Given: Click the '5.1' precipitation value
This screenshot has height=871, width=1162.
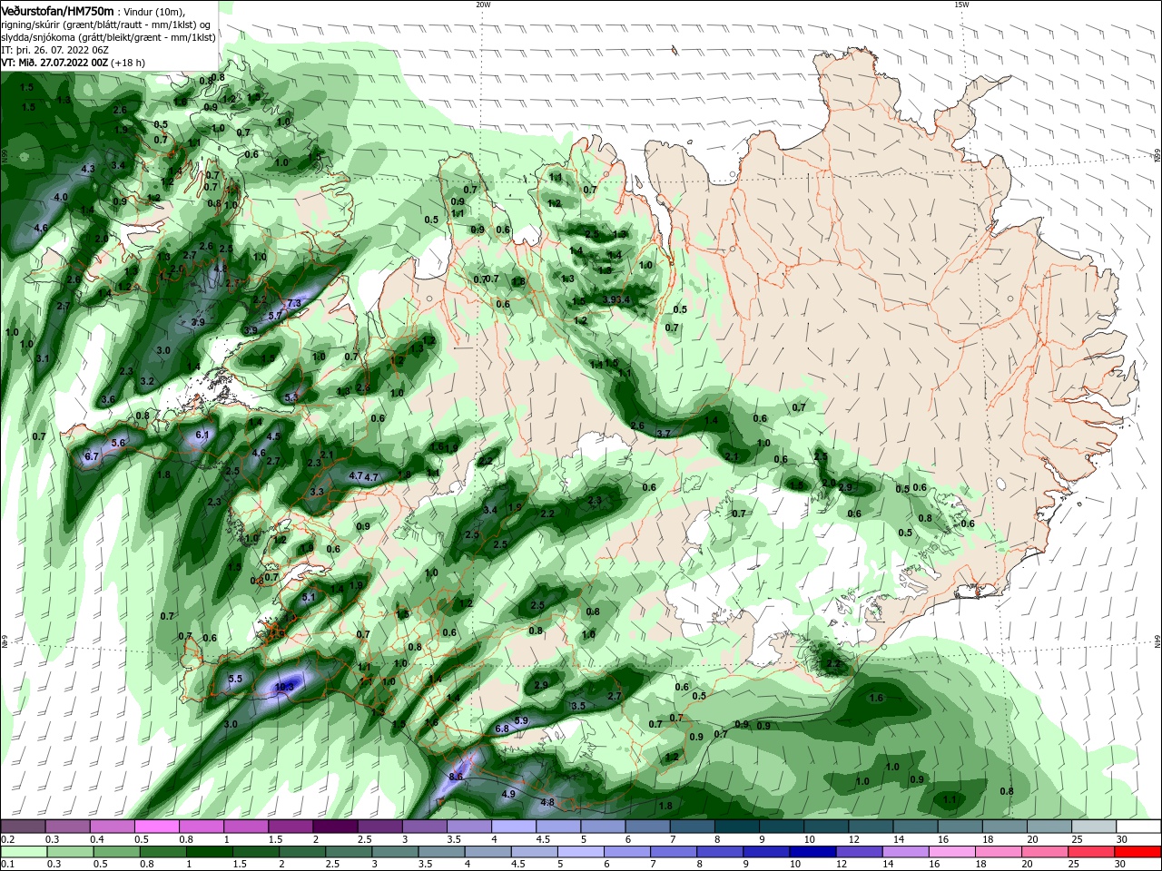Looking at the screenshot, I should click(x=308, y=597).
